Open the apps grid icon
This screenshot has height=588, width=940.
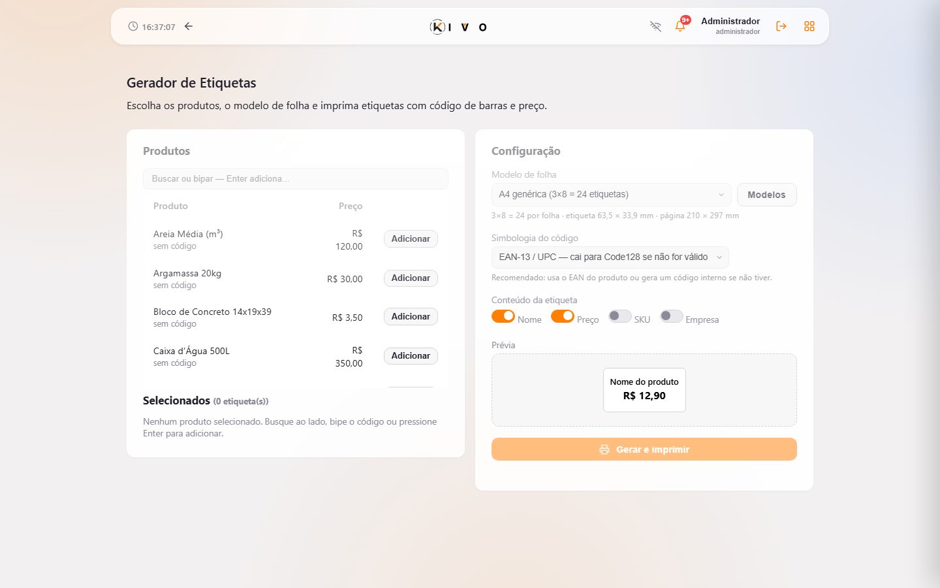tap(809, 26)
